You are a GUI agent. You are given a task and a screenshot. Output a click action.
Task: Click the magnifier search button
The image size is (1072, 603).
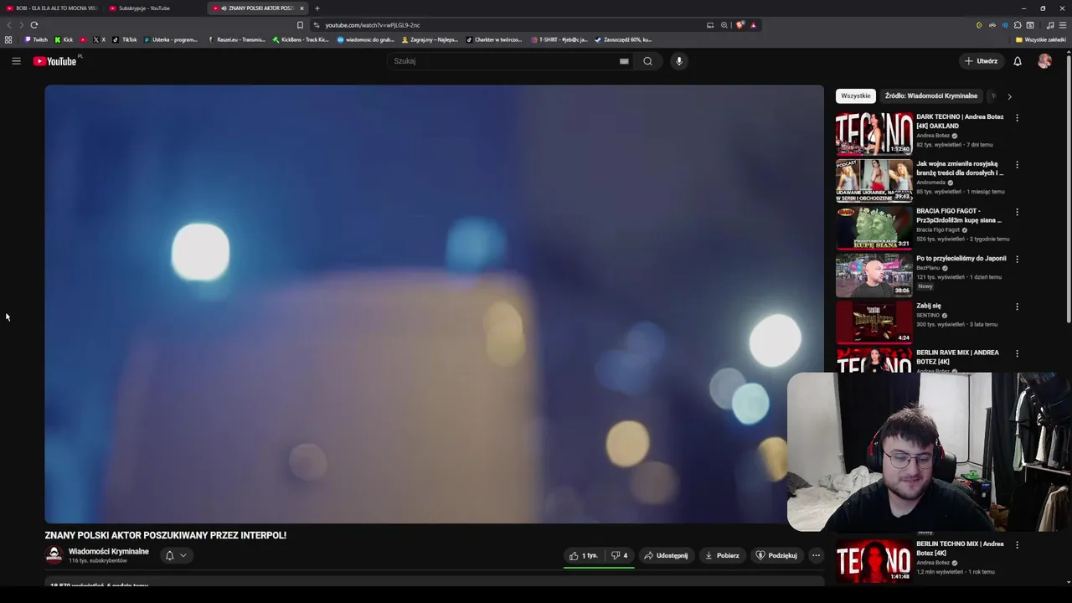click(x=647, y=61)
